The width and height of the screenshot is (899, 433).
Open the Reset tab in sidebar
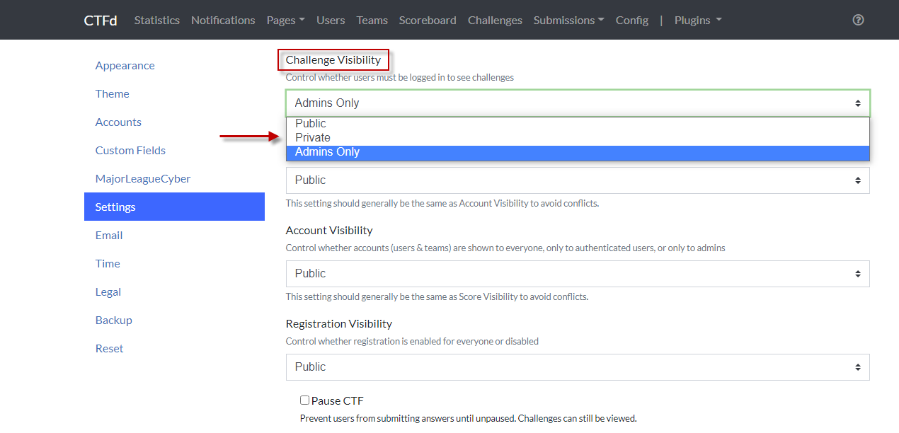109,349
